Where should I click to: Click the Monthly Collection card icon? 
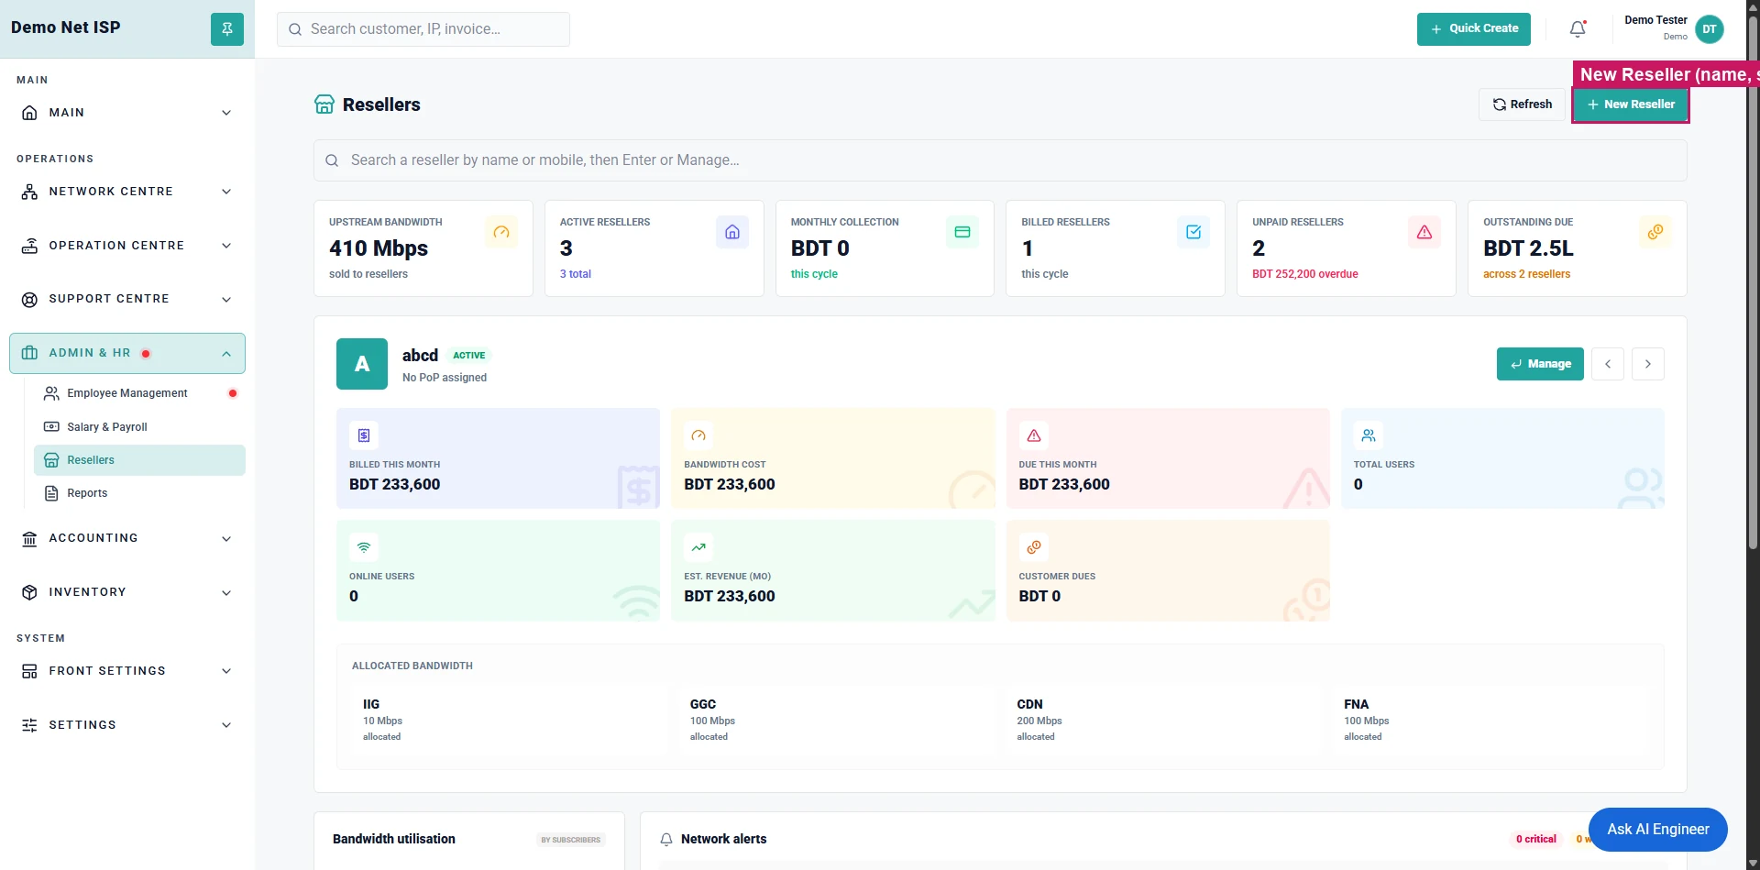coord(962,232)
